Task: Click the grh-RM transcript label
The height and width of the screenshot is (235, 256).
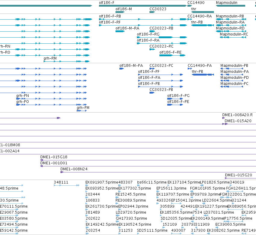Action: tap(50, 58)
